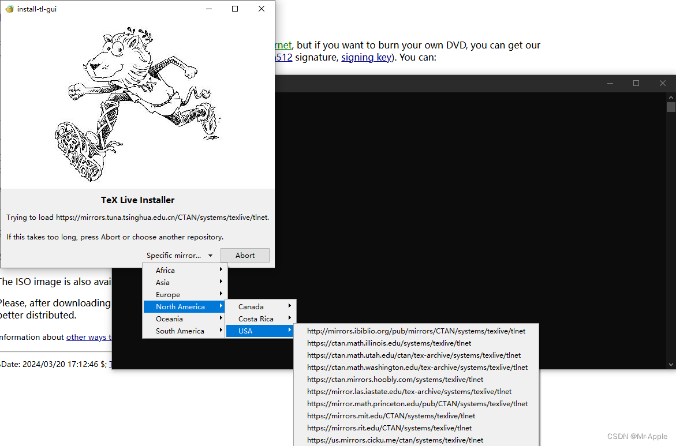Screen dimensions: 676x446
Task: Click the Abort button
Action: coord(245,256)
